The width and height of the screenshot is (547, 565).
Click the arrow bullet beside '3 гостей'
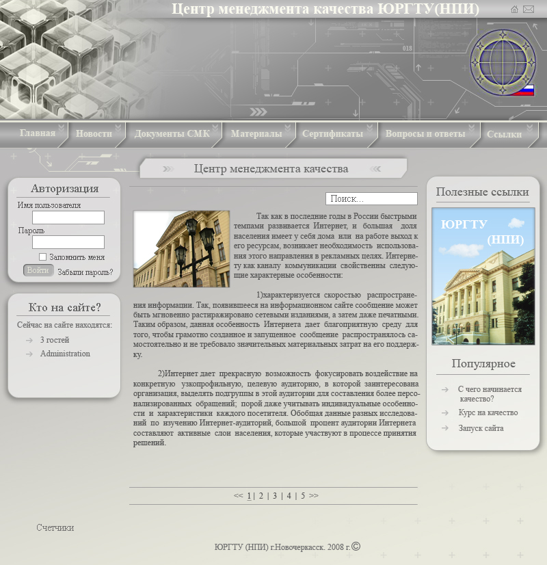(x=29, y=340)
